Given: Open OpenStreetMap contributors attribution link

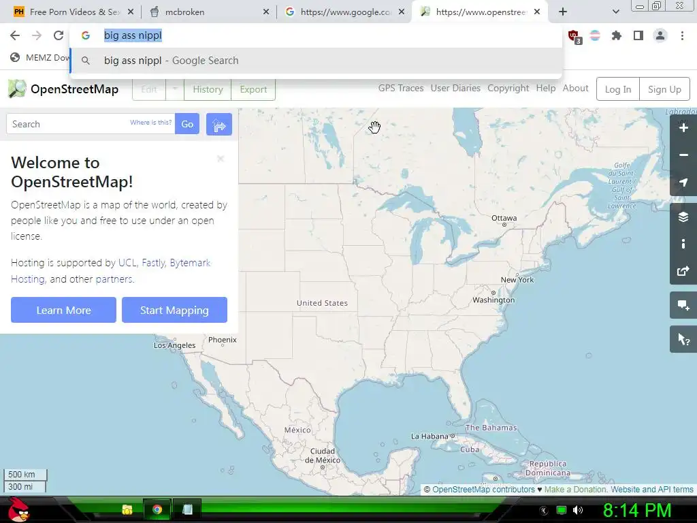Looking at the screenshot, I should (x=483, y=489).
